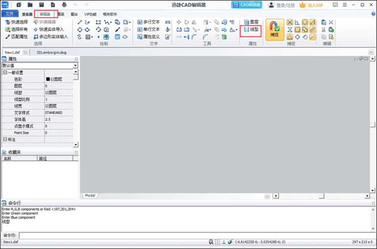The width and height of the screenshot is (377, 249).
Task: Open the feedback message icon in title bar
Action: click(x=335, y=5)
